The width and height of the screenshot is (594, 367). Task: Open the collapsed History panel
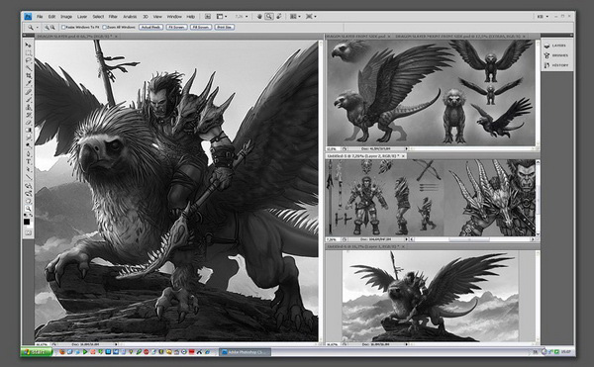click(x=555, y=65)
